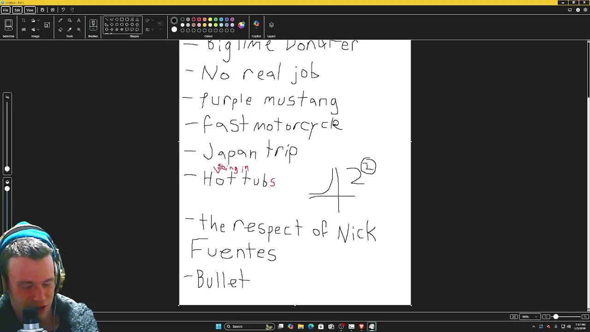Open File Explorer from taskbar
The height and width of the screenshot is (332, 590).
[x=301, y=326]
